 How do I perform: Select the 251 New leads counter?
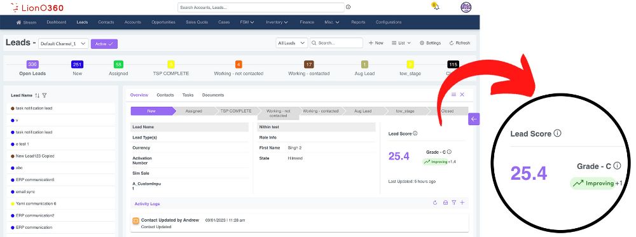pos(77,64)
